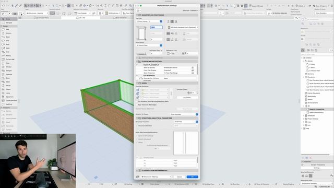Select the Object tool
334x188 pixels.
[x=8, y=89]
